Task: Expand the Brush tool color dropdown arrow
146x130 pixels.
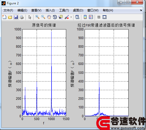Action: (x=71, y=17)
